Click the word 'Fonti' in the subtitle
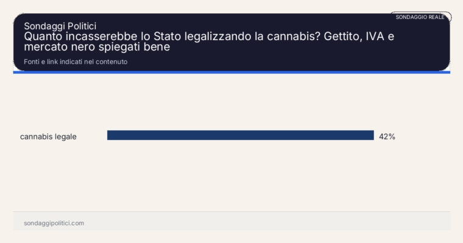The height and width of the screenshot is (243, 463). 32,62
